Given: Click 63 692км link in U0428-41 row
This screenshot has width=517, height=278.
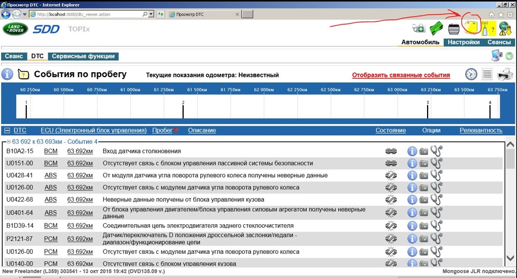Looking at the screenshot, I should (x=80, y=175).
